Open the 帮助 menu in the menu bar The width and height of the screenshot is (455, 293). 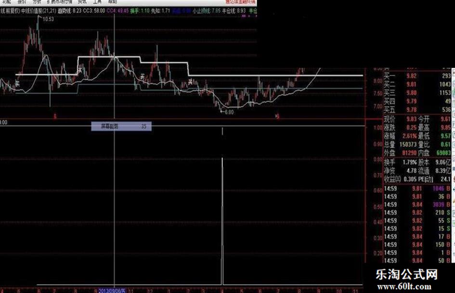point(113,2)
